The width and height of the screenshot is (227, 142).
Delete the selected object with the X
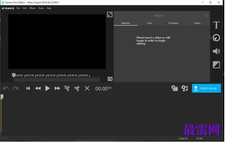click(87, 88)
